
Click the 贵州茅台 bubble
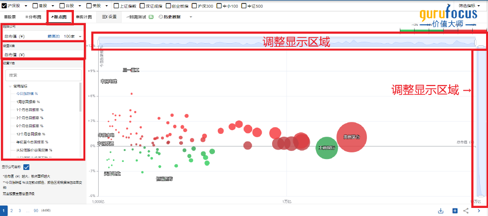pos(352,137)
